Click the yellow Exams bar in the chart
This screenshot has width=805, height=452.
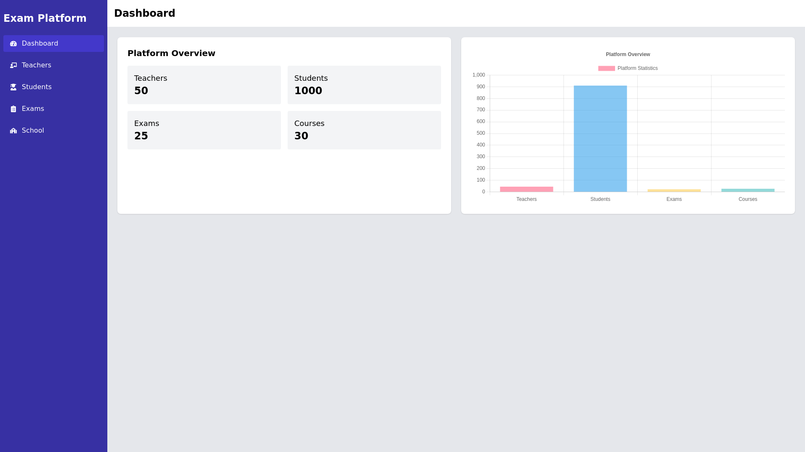[x=674, y=190]
